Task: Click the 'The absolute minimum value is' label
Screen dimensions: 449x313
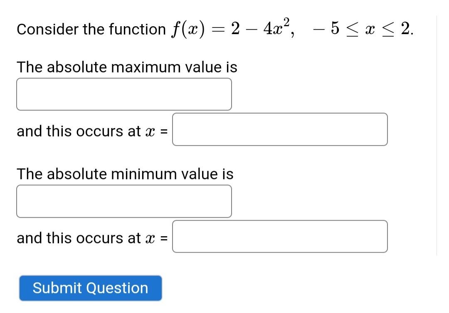Action: click(124, 174)
